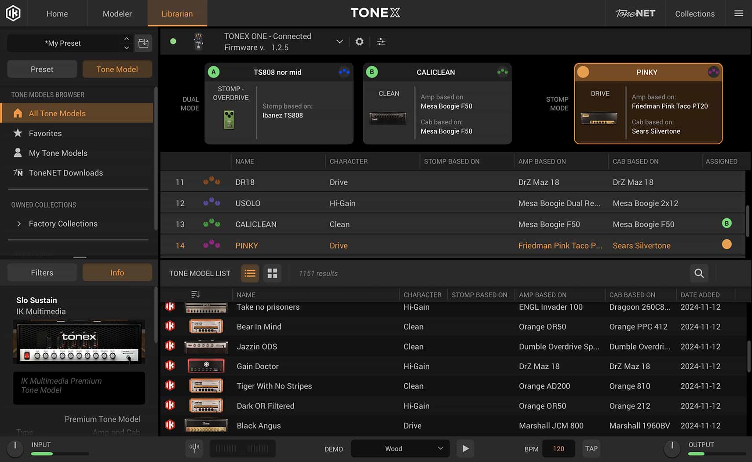
Task: Open the *My Preset name field
Action: (x=63, y=43)
